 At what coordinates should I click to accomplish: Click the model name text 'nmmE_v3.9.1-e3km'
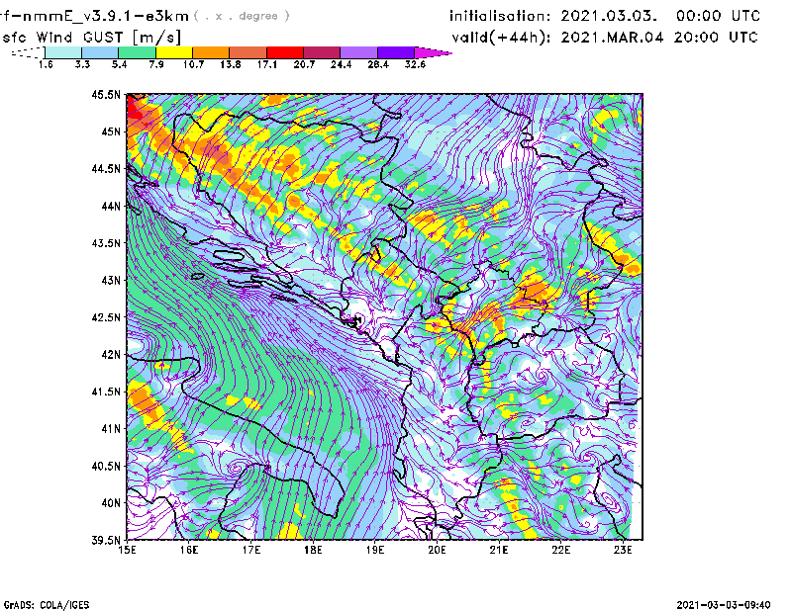coord(106,16)
